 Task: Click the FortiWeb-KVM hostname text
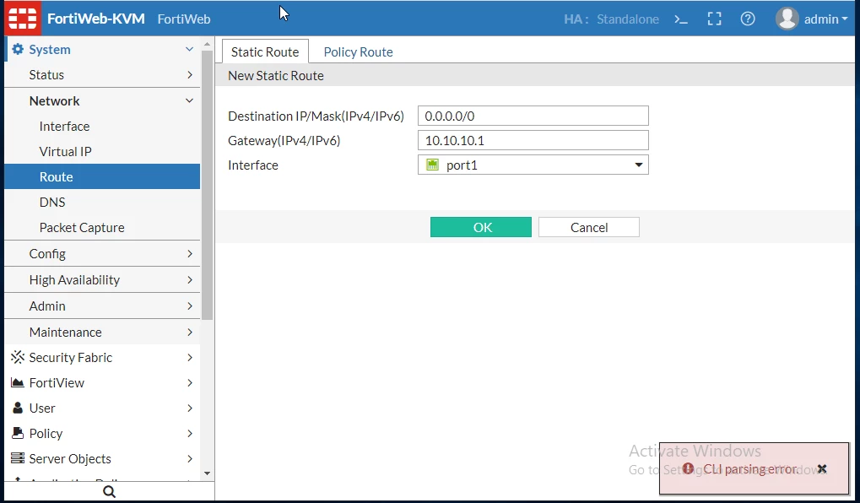tap(96, 19)
